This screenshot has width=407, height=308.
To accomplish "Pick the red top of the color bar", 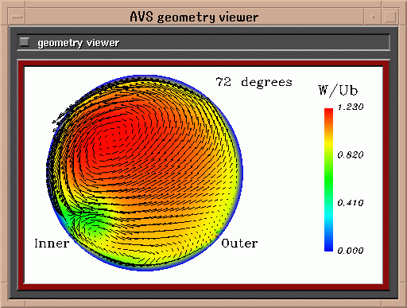I will [328, 114].
